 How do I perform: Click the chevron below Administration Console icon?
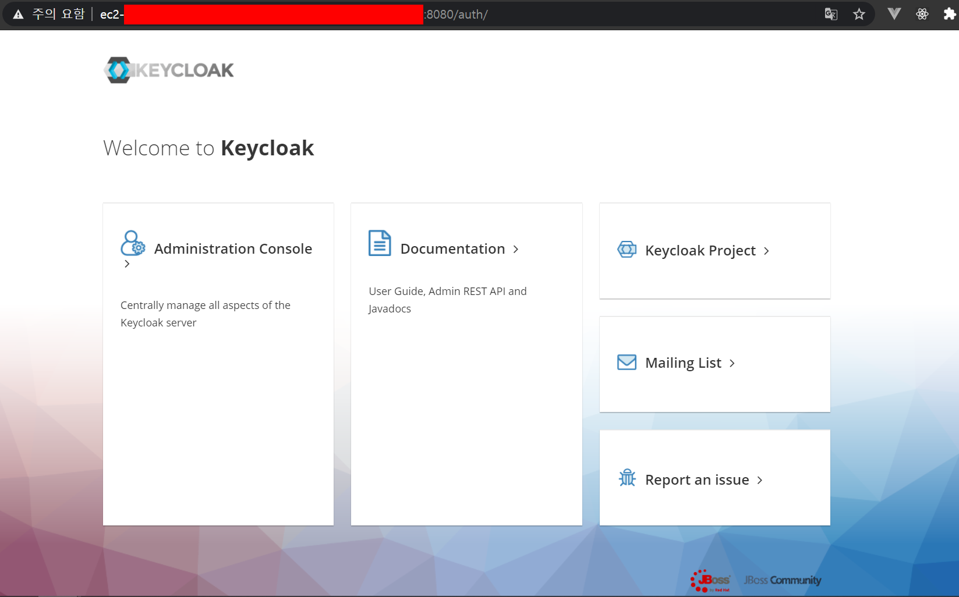point(127,264)
